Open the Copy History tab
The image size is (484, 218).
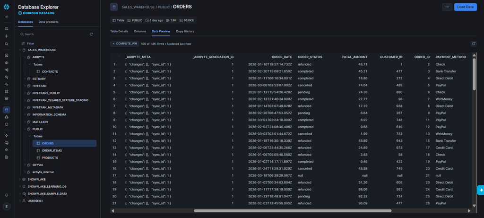point(185,32)
